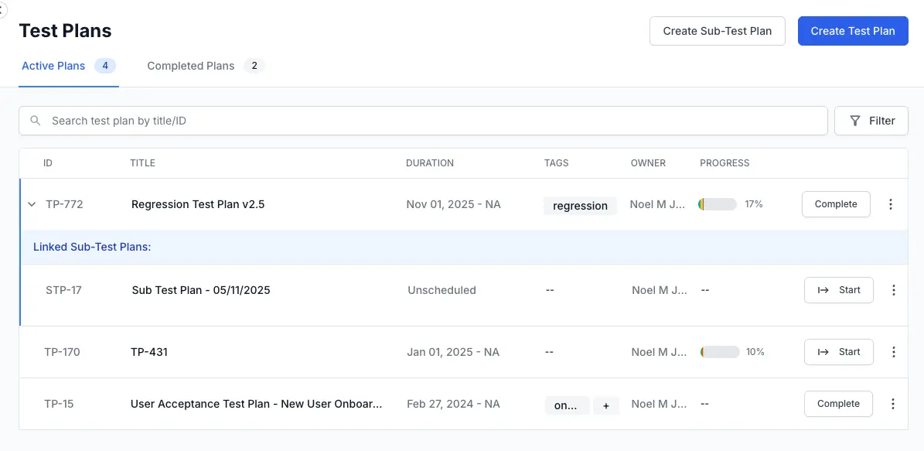Start the TP-431 test plan
924x451 pixels.
coord(839,352)
